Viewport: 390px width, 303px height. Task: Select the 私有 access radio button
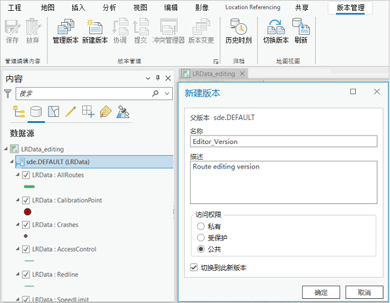(200, 227)
